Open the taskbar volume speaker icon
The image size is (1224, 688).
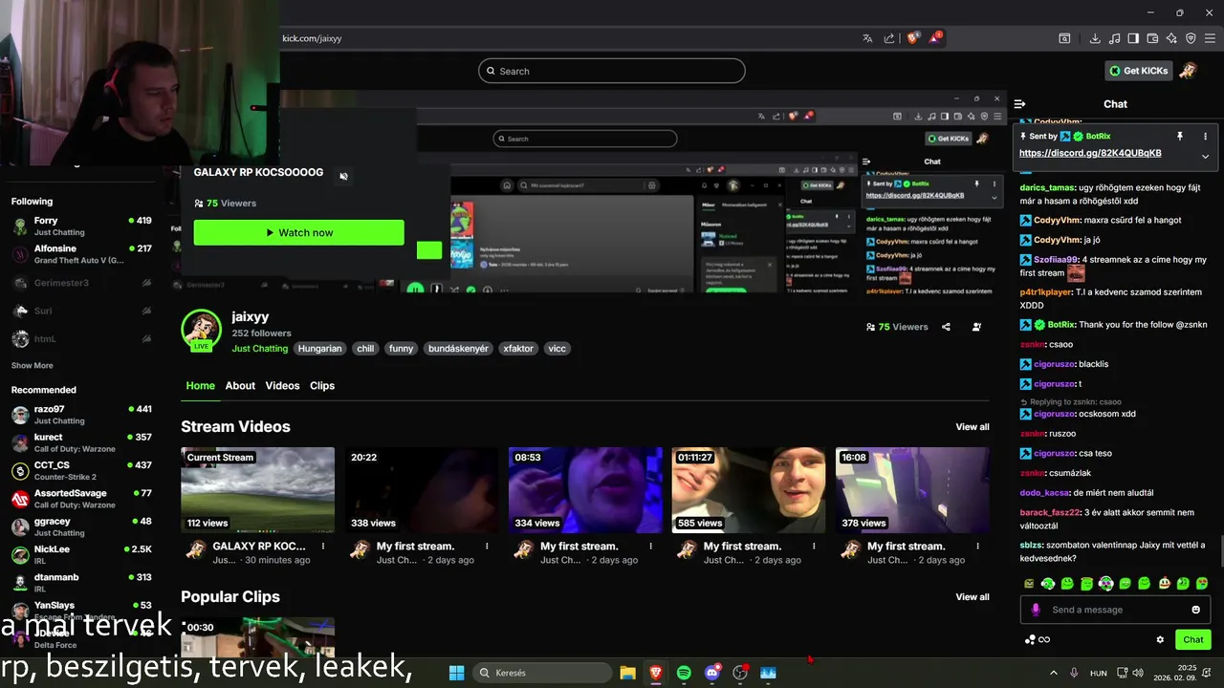point(1137,673)
